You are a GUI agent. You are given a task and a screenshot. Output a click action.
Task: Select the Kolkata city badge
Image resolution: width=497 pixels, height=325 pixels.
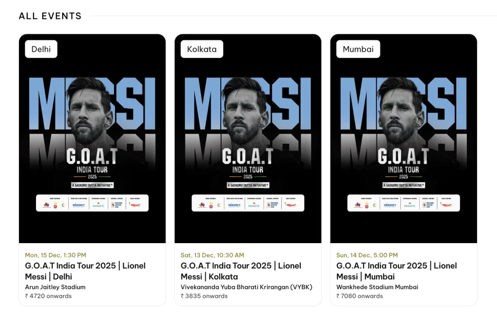click(201, 48)
